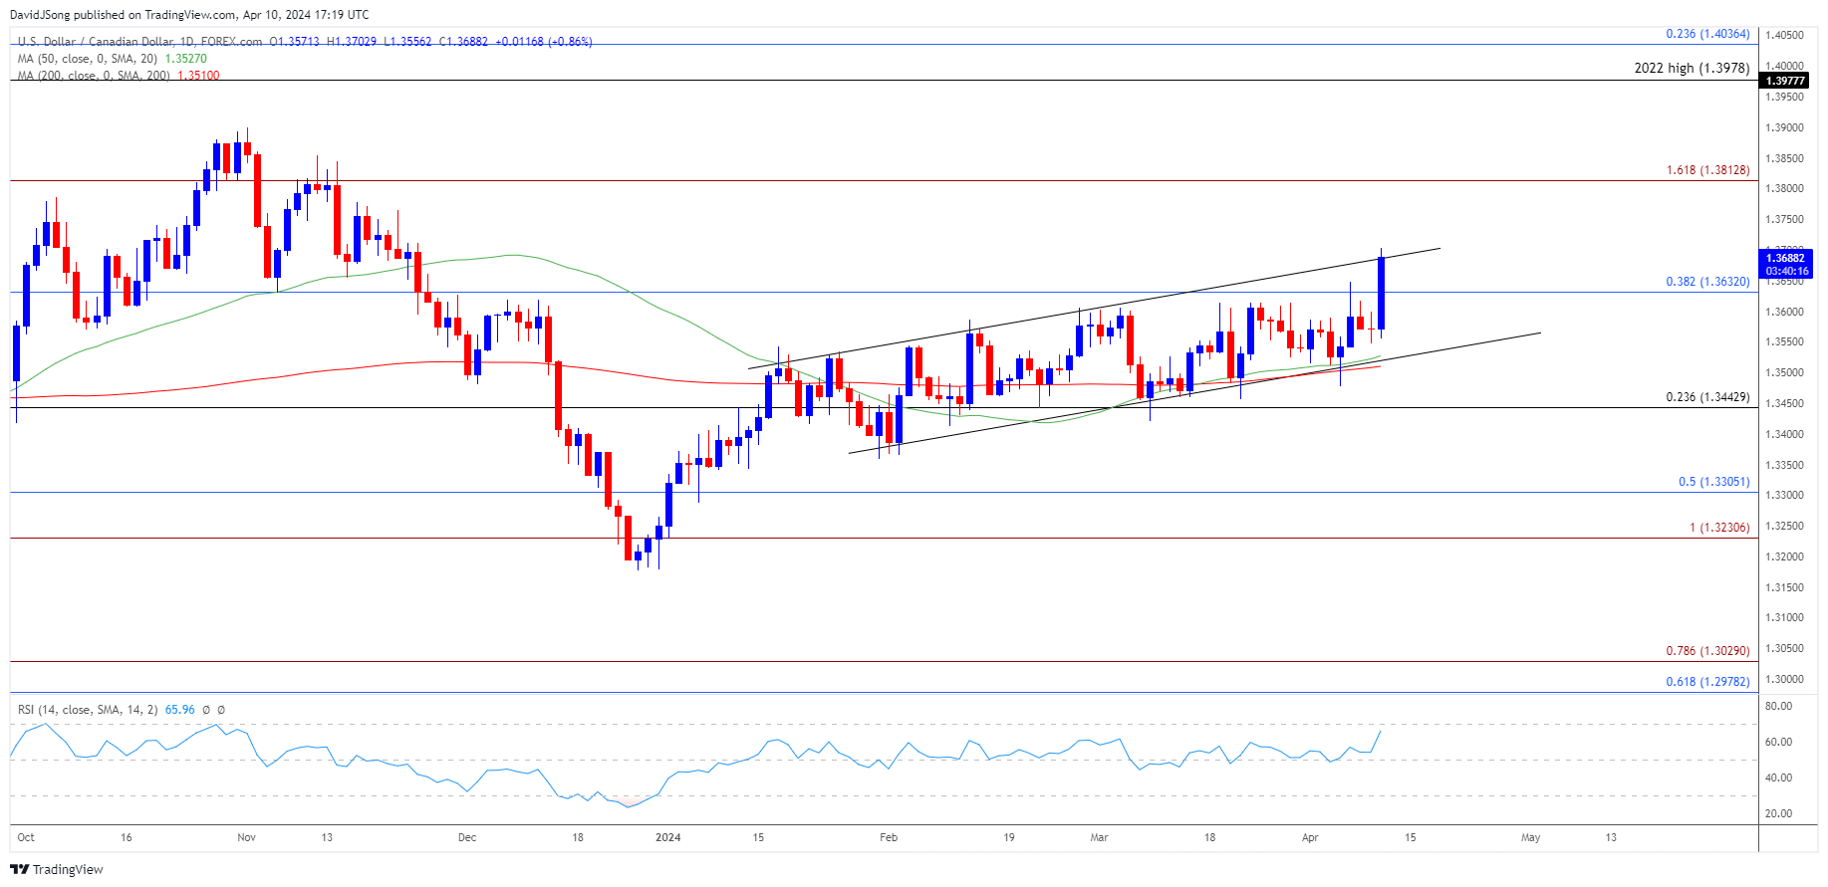Click the 0.382 (1.36320) Fibonacci label

tap(1707, 282)
